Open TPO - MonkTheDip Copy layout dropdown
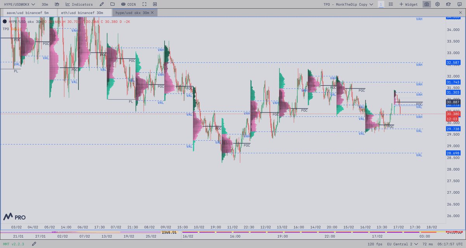466x248 pixels. pyautogui.click(x=348, y=4)
